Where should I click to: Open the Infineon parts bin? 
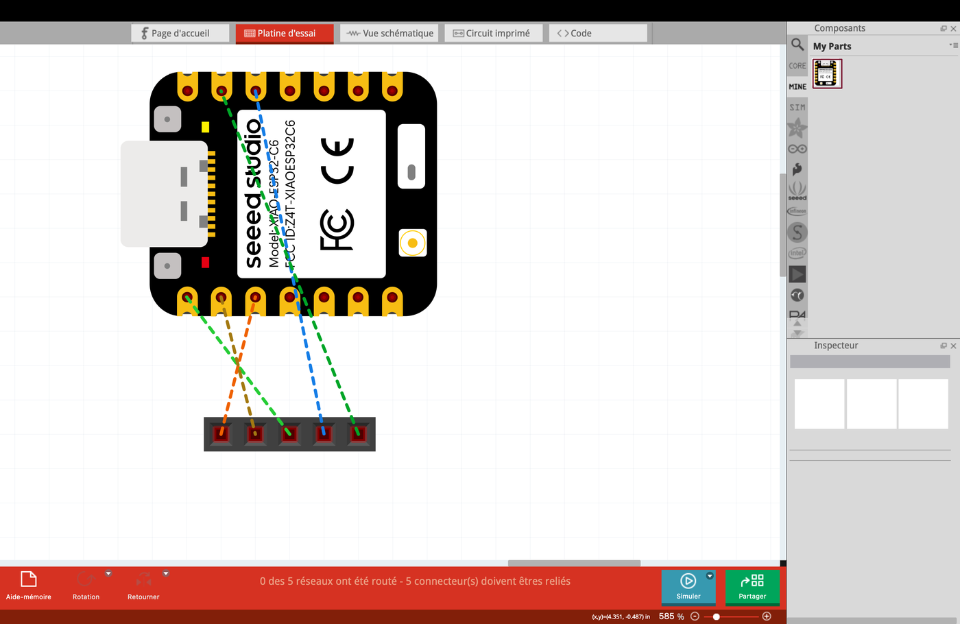[797, 211]
